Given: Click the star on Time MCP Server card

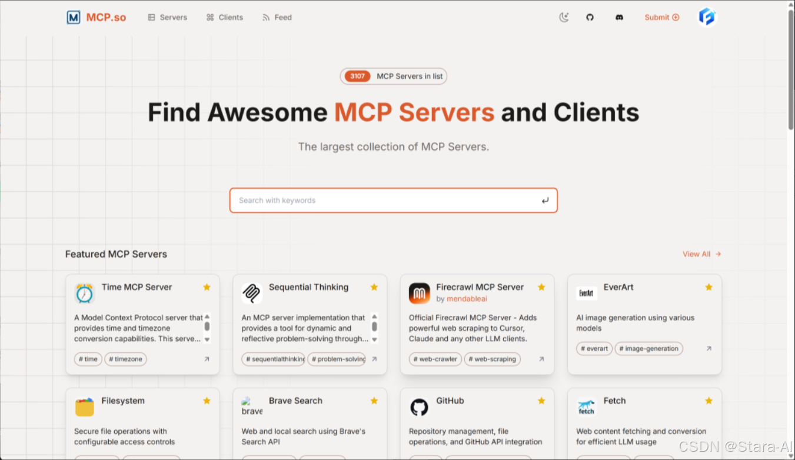Looking at the screenshot, I should click(207, 287).
